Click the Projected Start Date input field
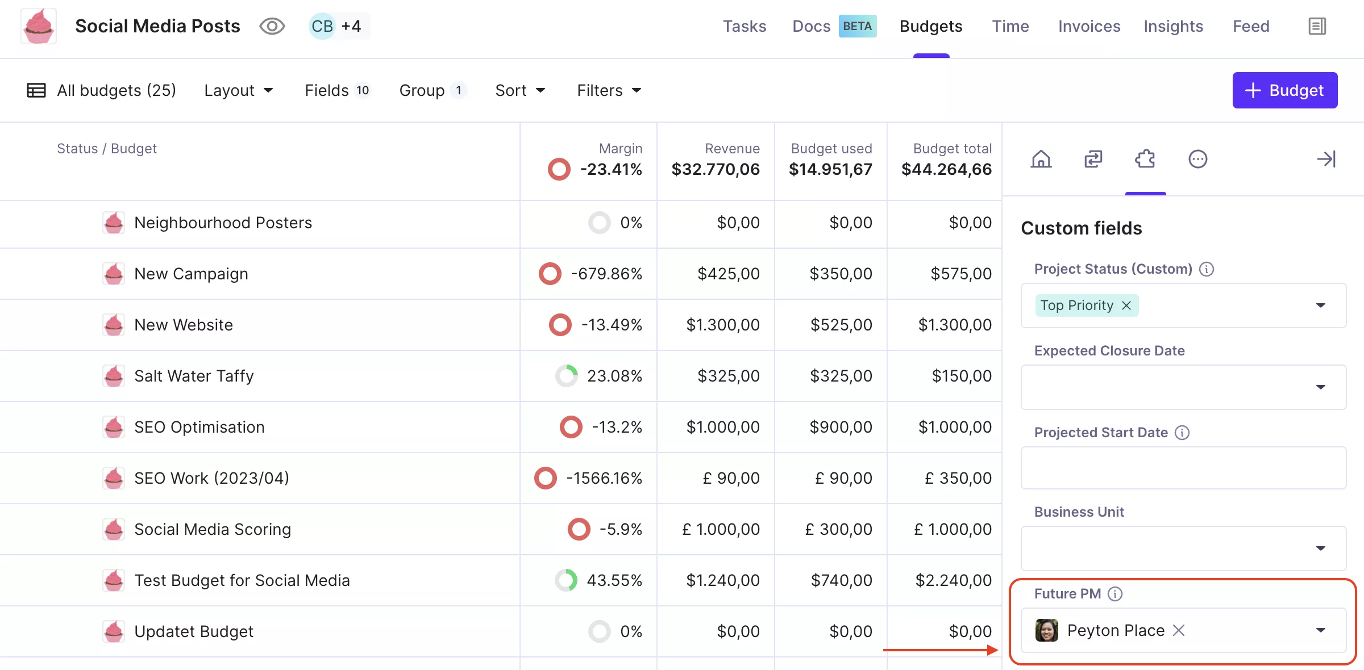The height and width of the screenshot is (670, 1364). point(1184,468)
